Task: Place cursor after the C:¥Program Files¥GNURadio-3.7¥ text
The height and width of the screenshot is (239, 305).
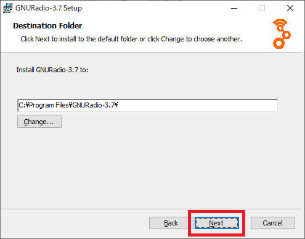Action: click(119, 105)
